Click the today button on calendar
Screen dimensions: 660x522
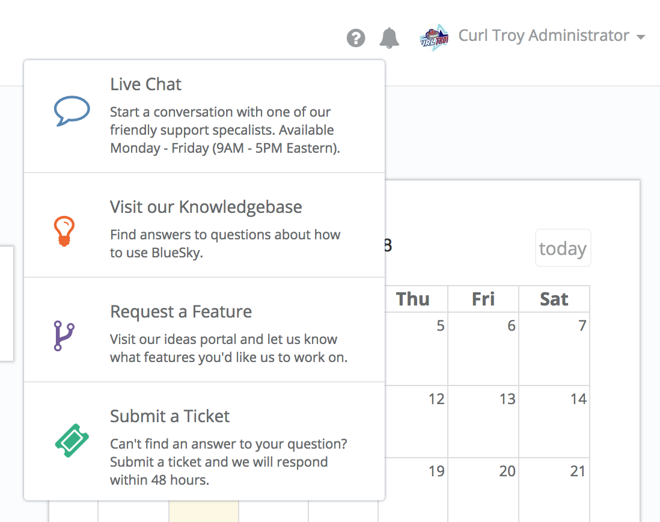pyautogui.click(x=563, y=248)
